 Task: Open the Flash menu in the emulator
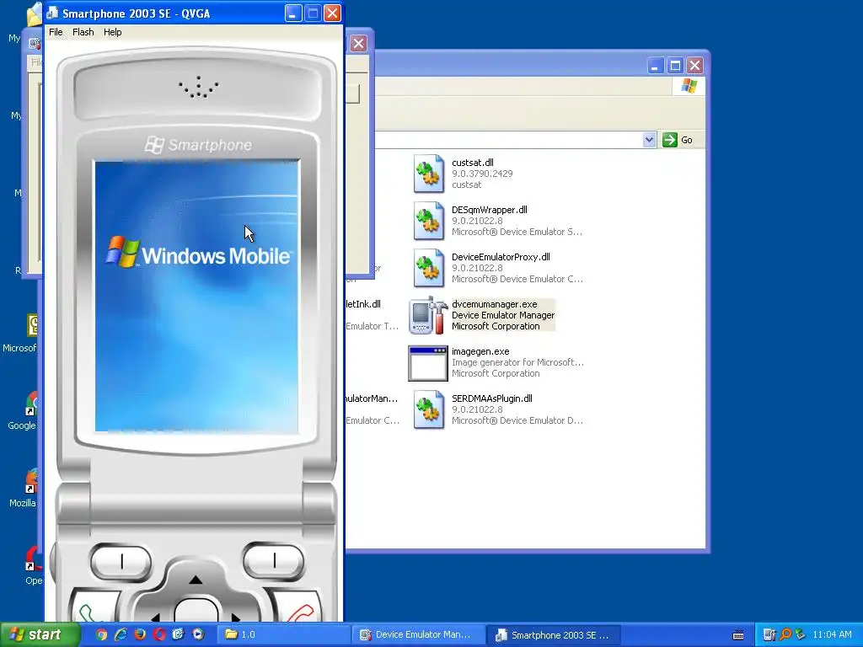[83, 32]
